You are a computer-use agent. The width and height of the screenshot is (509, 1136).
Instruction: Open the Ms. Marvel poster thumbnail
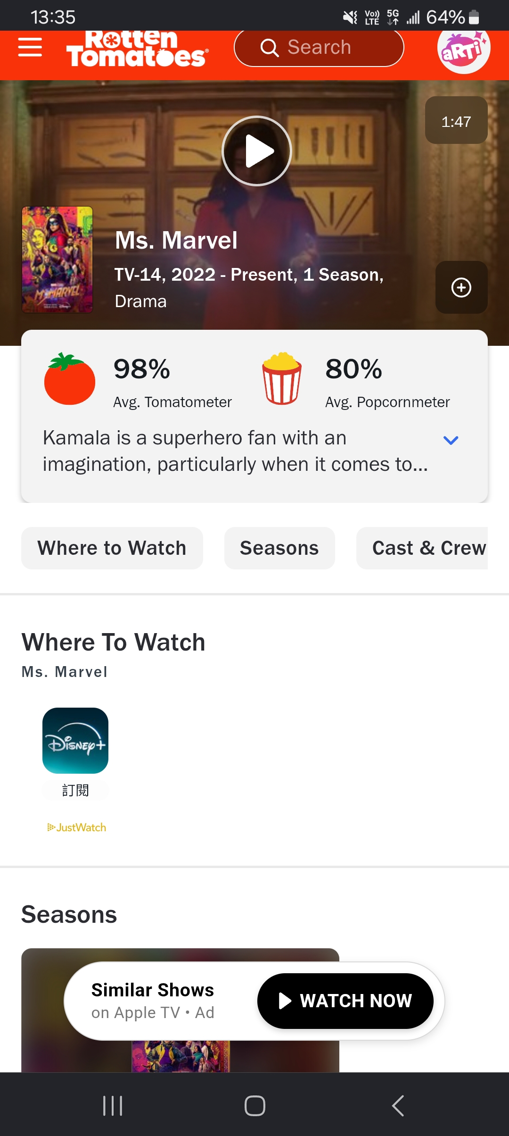[57, 259]
